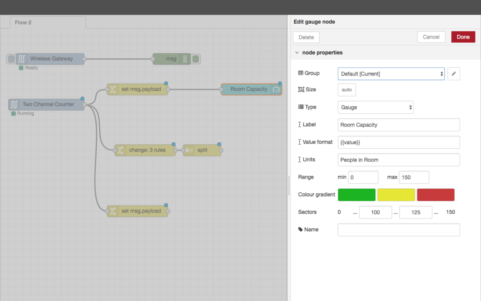
Task: Click the msg debug node
Action: [171, 59]
